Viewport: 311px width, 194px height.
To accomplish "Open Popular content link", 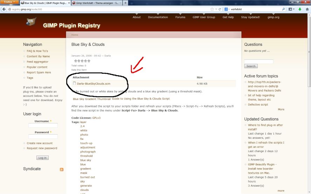I will pos(37,67).
